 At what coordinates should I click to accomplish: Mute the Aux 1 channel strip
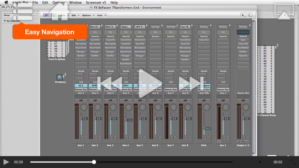point(224,138)
